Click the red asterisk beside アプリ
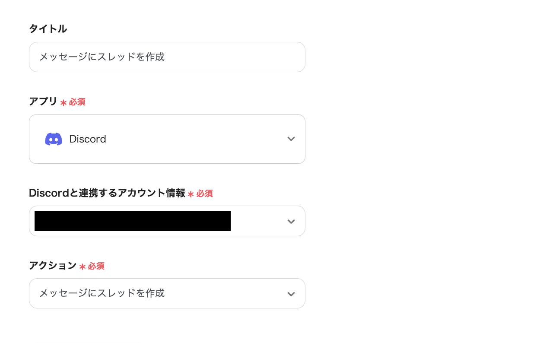The width and height of the screenshot is (540, 343). point(64,103)
